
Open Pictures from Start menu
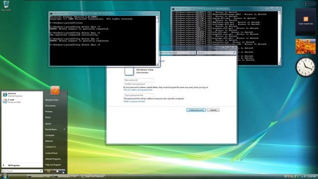pyautogui.click(x=49, y=111)
